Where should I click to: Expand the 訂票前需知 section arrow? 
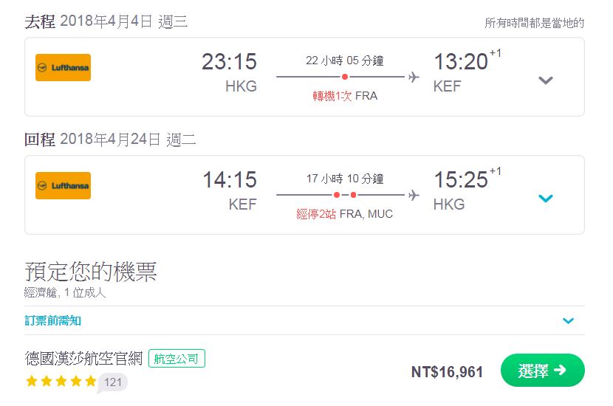click(x=568, y=321)
